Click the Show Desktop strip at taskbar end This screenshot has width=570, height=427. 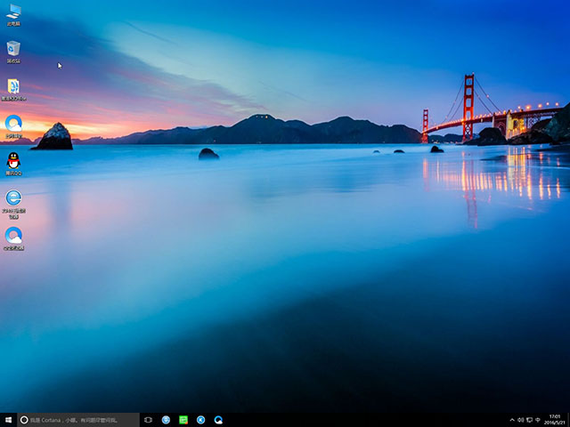click(x=568, y=420)
